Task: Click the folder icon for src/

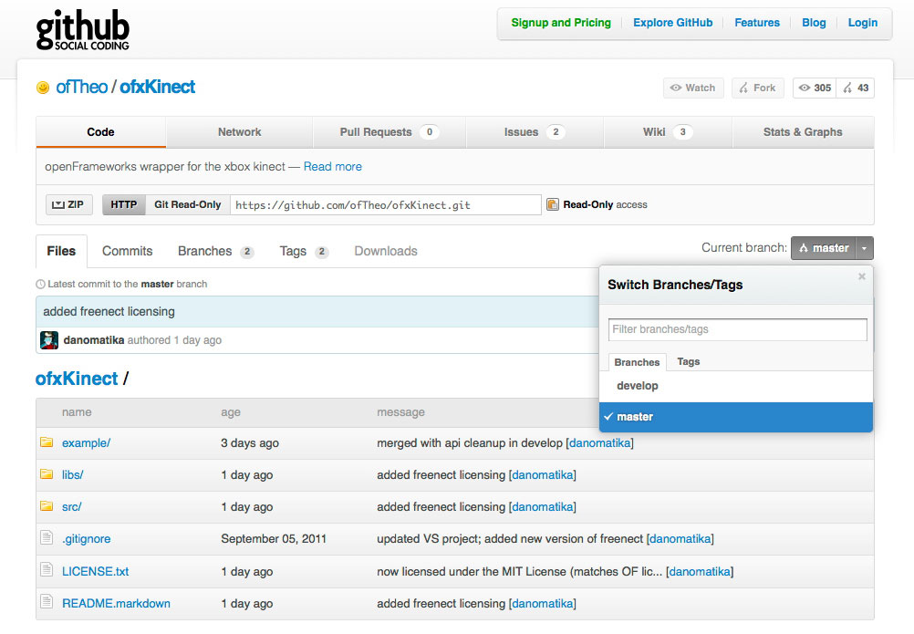Action: pos(47,506)
